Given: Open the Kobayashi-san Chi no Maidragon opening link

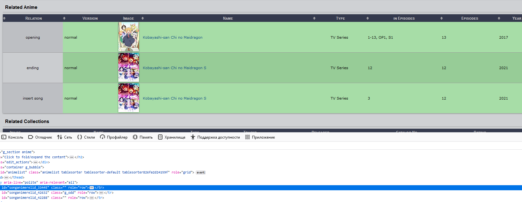Looking at the screenshot, I should 172,37.
